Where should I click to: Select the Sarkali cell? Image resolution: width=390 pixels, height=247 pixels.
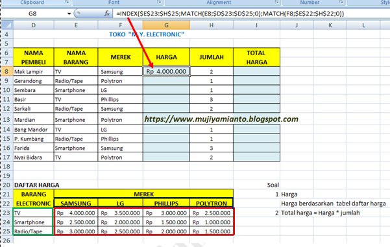tap(33, 109)
